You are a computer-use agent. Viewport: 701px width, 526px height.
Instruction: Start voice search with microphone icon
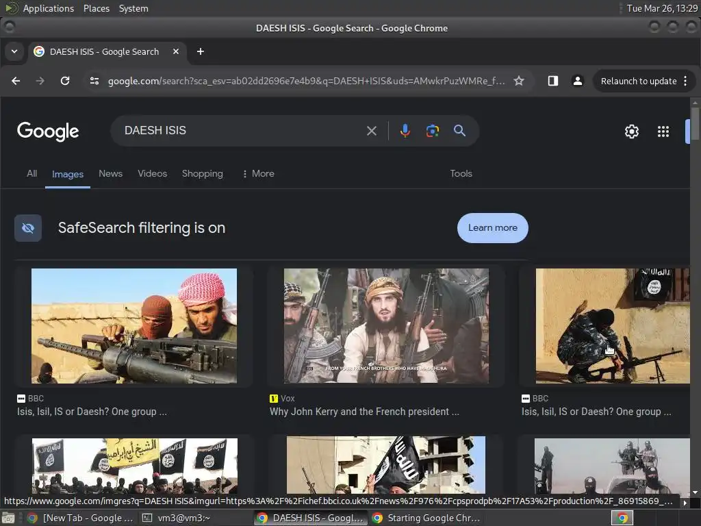coord(405,131)
